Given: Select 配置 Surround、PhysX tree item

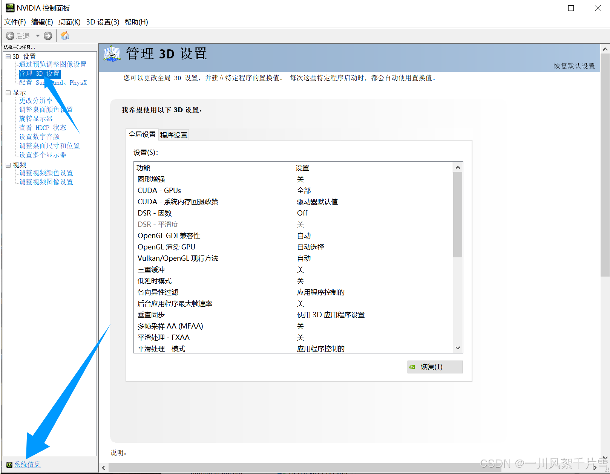Looking at the screenshot, I should pyautogui.click(x=53, y=83).
